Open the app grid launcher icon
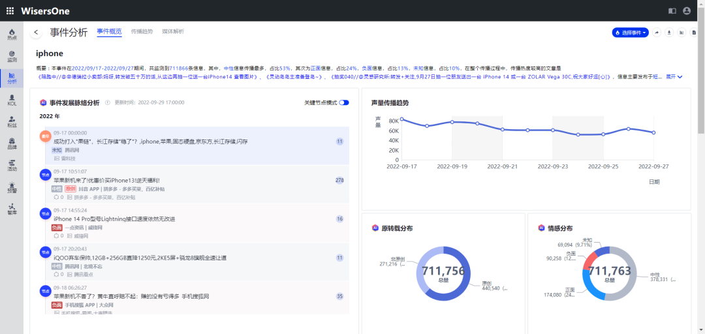The width and height of the screenshot is (705, 334). coord(10,11)
